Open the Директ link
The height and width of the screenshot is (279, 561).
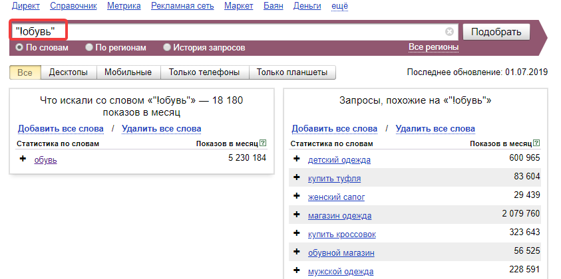[x=26, y=6]
